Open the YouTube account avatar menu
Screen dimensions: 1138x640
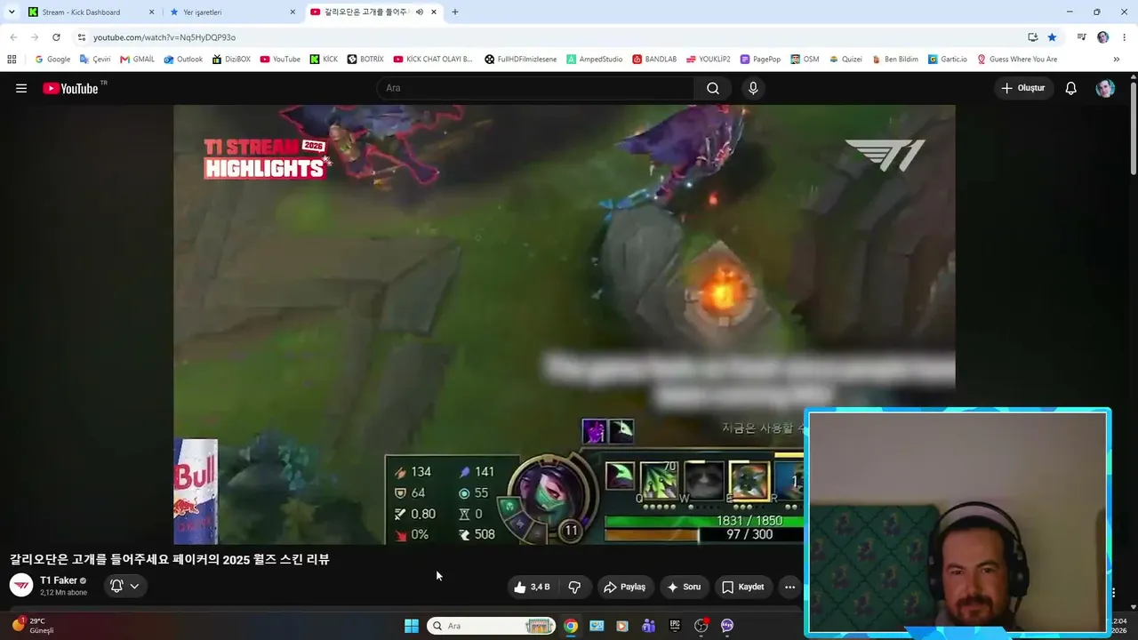point(1105,88)
